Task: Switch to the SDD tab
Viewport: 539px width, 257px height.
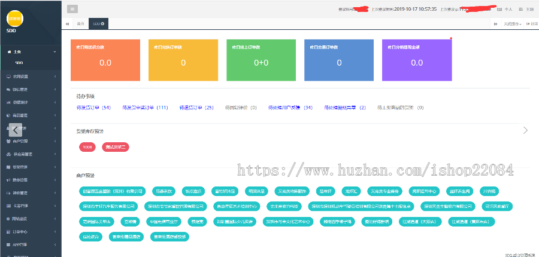Action: tap(99, 24)
